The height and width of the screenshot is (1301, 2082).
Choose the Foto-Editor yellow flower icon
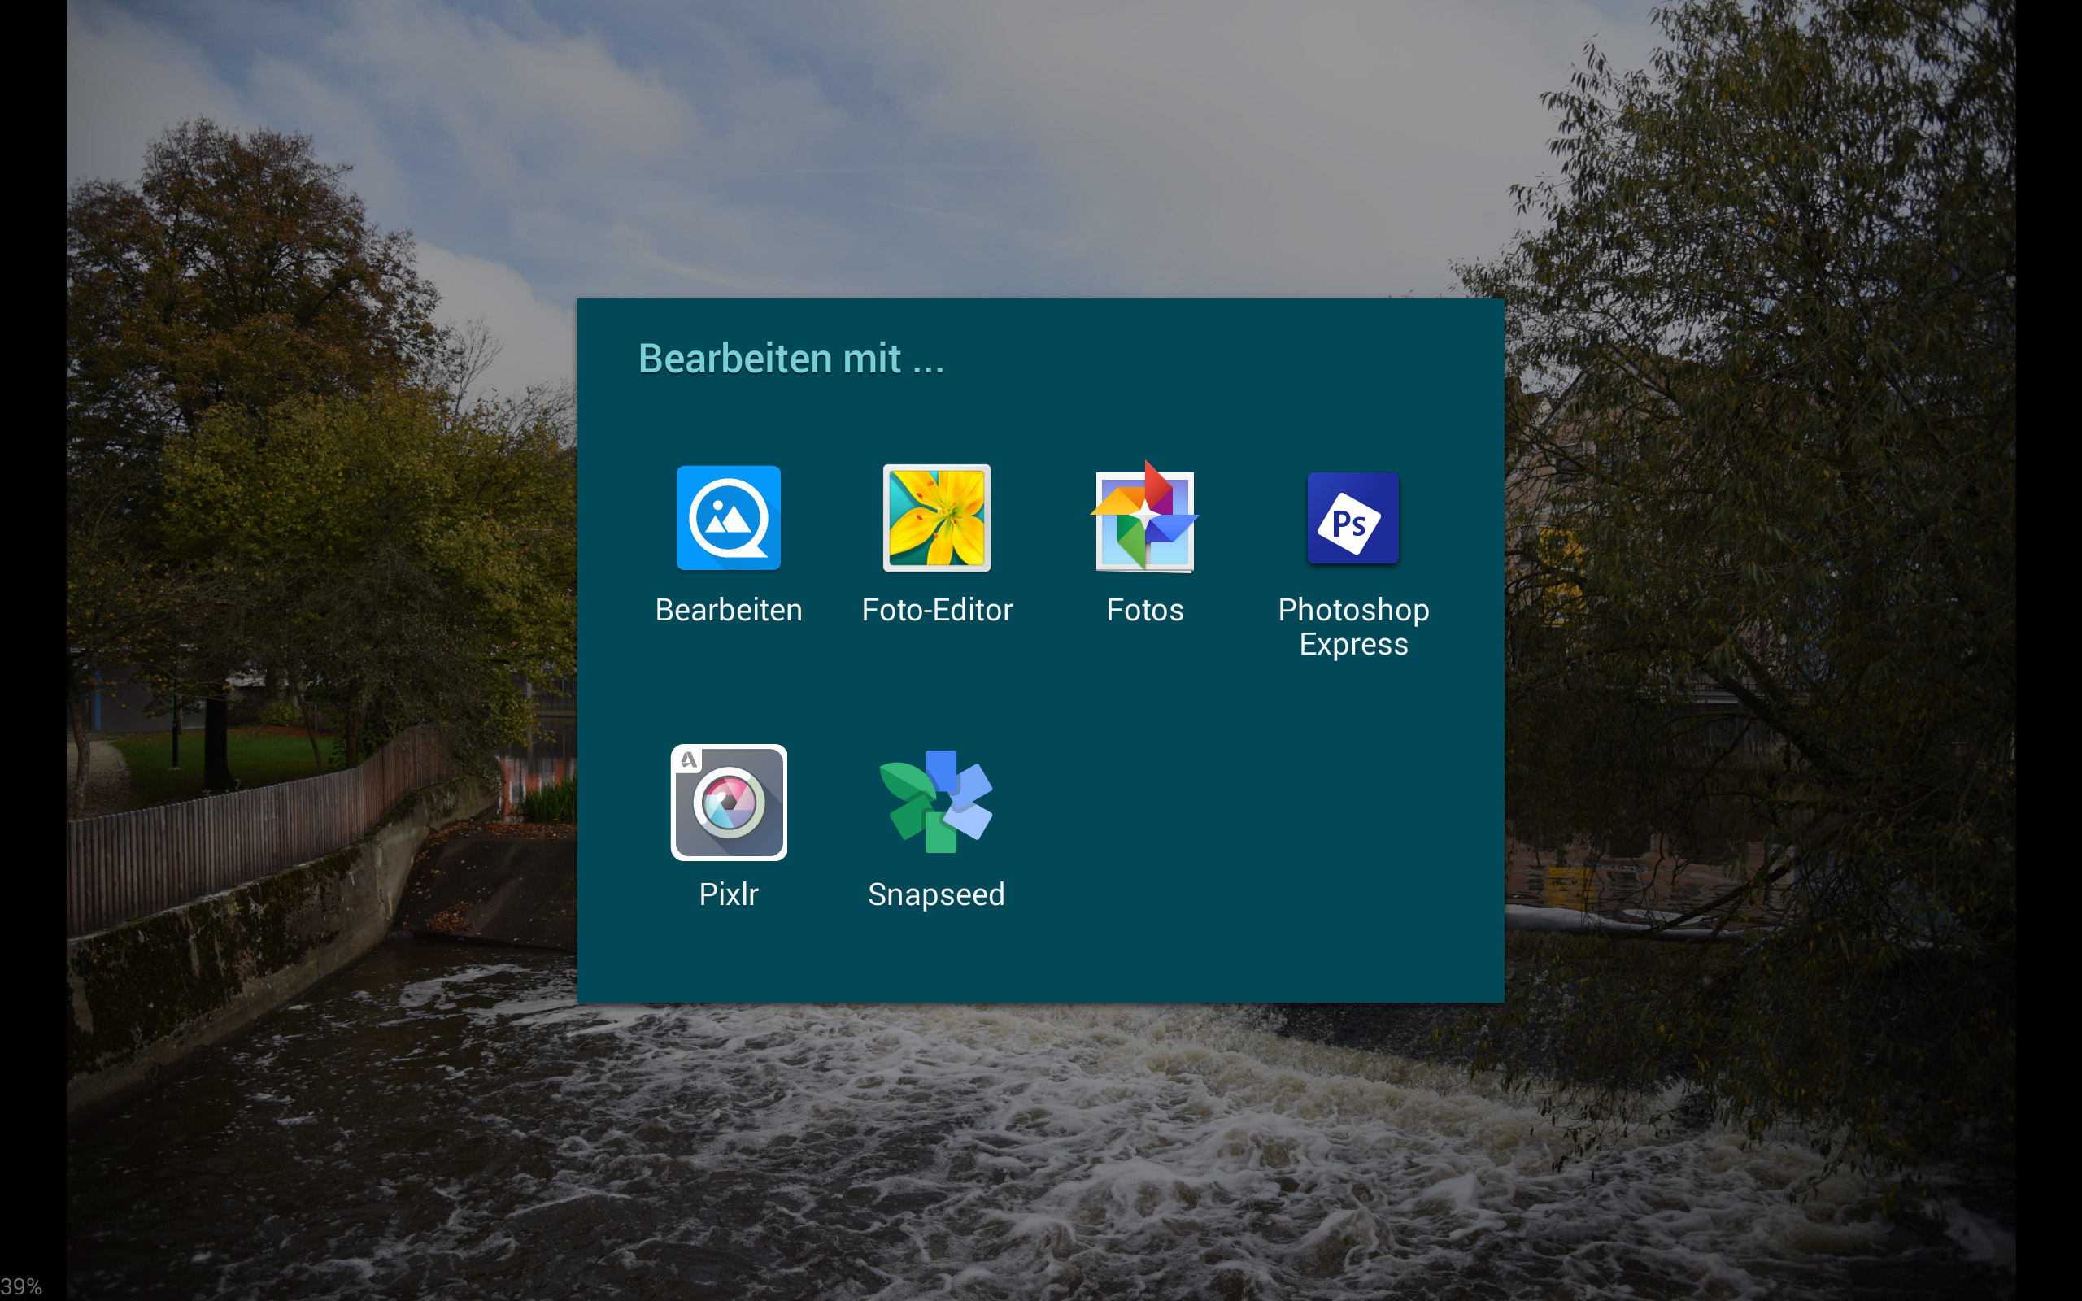pyautogui.click(x=936, y=517)
